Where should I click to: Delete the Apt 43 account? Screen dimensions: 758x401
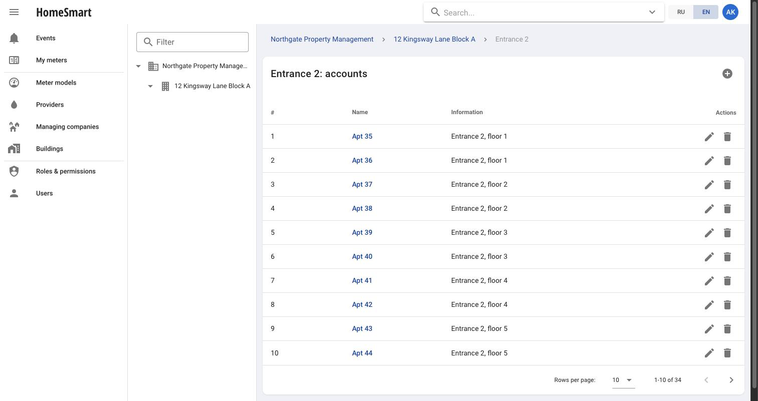pyautogui.click(x=727, y=329)
